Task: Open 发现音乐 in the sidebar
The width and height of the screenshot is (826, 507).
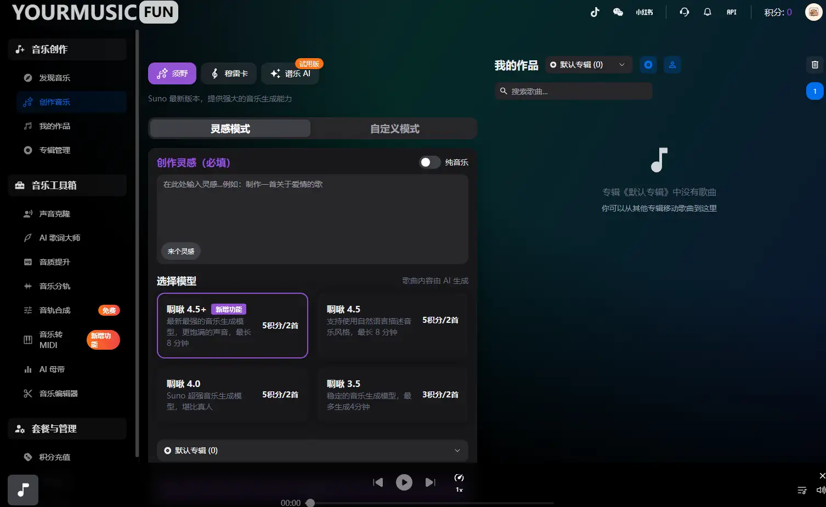Action: (71, 78)
